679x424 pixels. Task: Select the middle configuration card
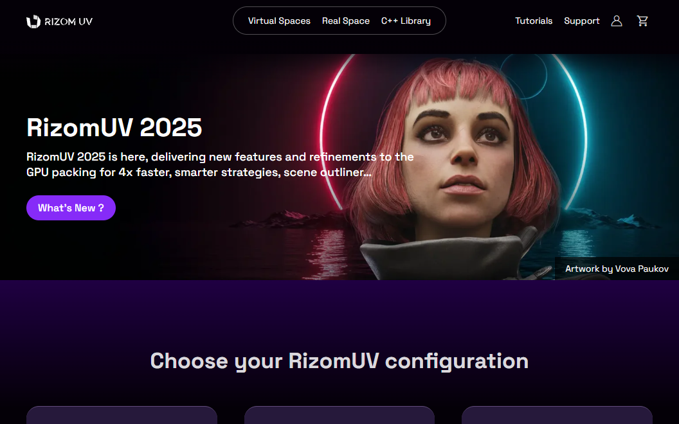(x=339, y=415)
